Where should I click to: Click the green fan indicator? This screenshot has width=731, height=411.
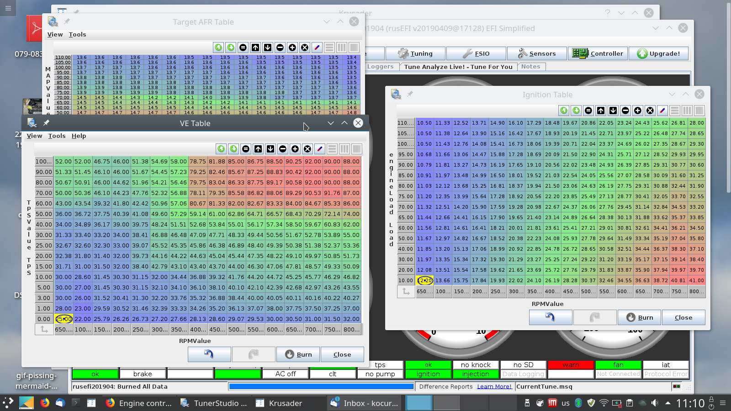click(x=618, y=365)
